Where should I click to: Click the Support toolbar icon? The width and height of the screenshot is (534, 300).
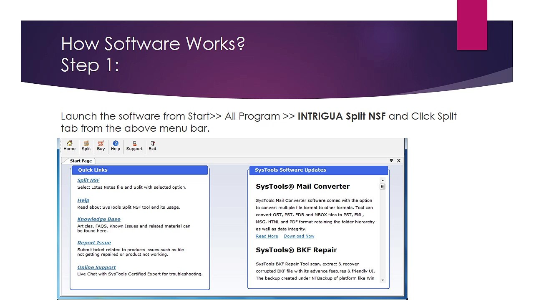click(134, 146)
